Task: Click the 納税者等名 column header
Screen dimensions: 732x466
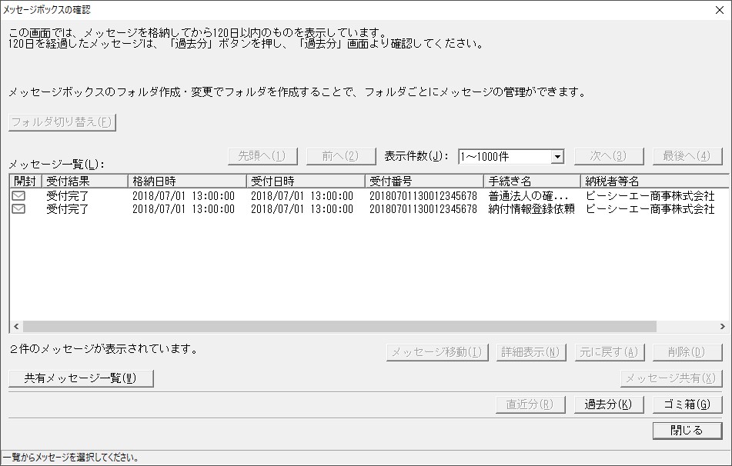Action: pos(654,181)
